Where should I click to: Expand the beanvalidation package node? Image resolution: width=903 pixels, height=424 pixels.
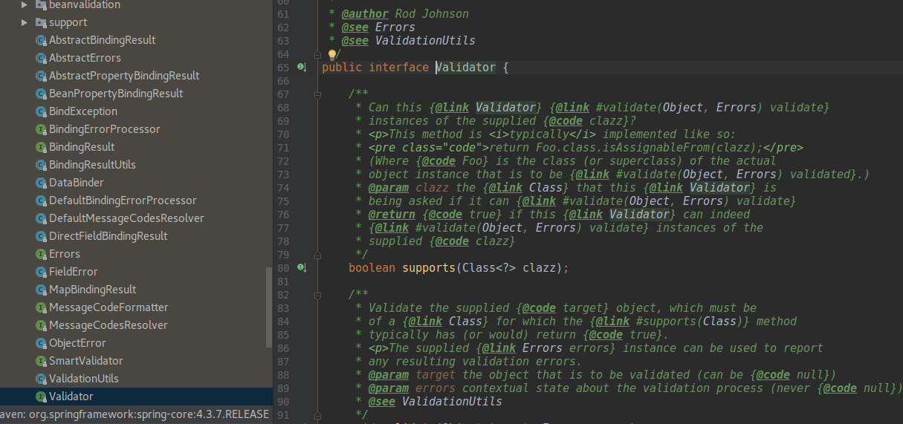25,5
